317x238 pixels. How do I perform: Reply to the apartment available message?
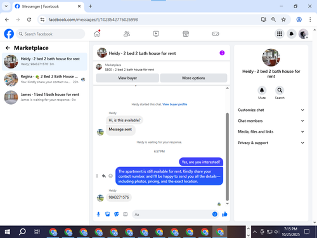[x=104, y=176]
